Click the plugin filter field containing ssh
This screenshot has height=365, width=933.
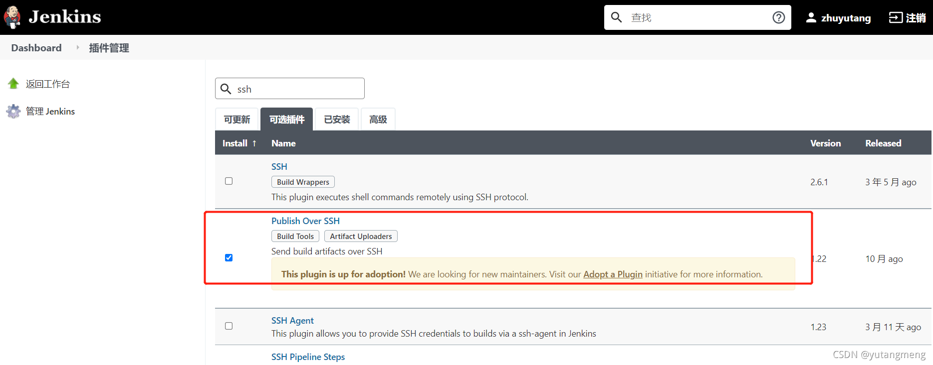tap(290, 89)
